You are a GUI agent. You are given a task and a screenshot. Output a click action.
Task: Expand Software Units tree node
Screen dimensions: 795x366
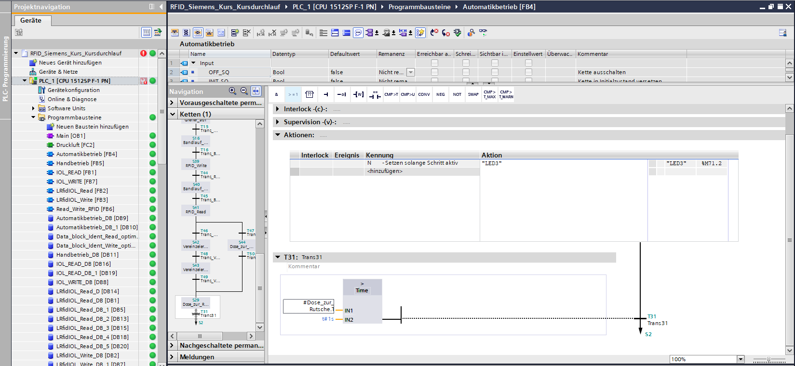point(33,108)
